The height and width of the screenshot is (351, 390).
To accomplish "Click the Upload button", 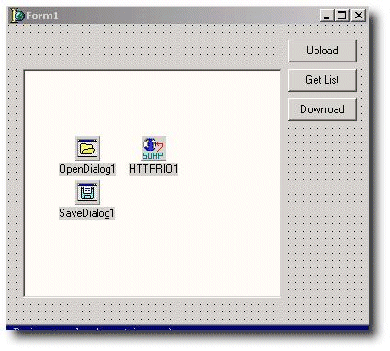I will coord(322,51).
